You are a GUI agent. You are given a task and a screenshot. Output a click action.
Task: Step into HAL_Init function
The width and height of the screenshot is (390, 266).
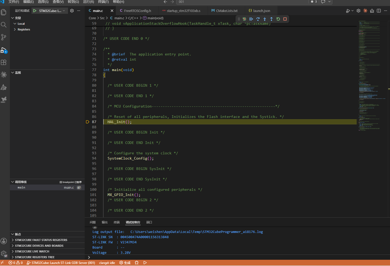(265, 19)
